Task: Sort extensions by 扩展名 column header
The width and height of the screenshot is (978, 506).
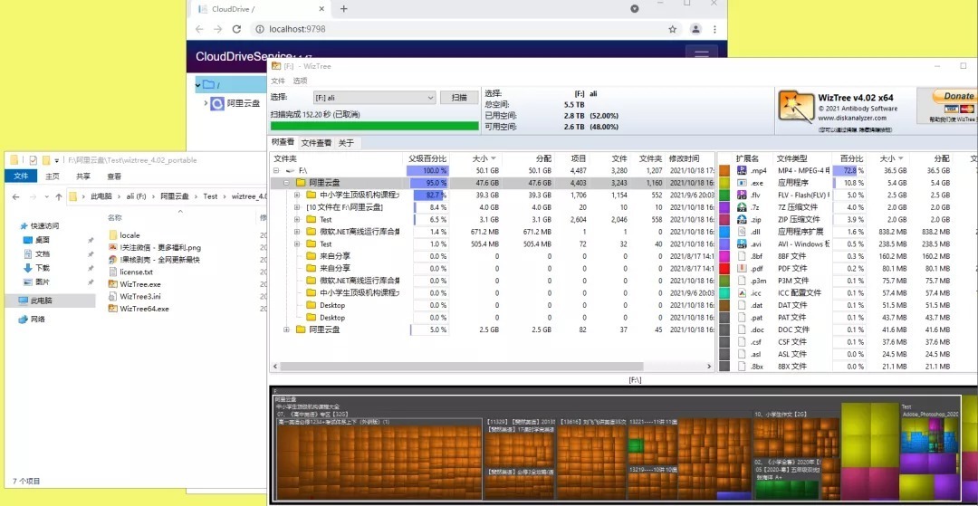Action: coord(746,159)
